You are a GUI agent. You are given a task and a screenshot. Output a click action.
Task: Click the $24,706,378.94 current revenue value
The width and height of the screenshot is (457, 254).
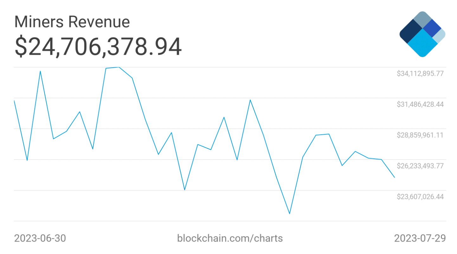(x=98, y=46)
